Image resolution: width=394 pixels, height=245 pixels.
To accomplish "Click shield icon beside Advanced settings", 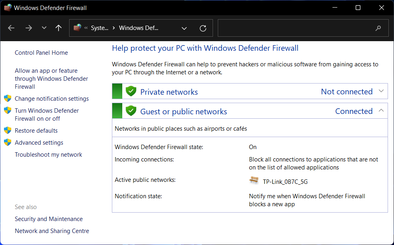I will [x=8, y=142].
